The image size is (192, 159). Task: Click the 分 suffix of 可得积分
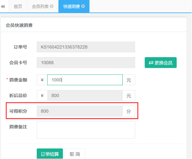pyautogui.click(x=129, y=111)
